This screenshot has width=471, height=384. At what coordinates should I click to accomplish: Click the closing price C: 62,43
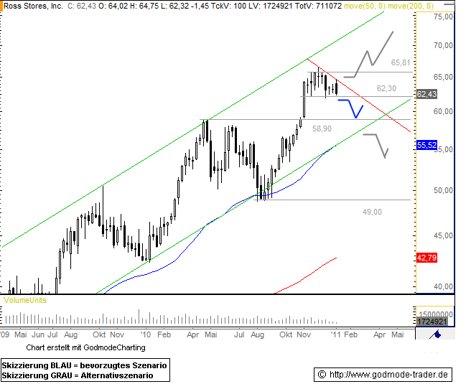pos(82,6)
